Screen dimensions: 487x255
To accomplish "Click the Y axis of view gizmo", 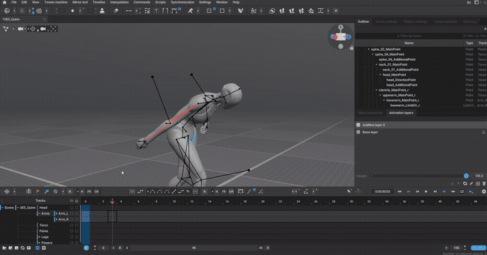I will point(341,27).
